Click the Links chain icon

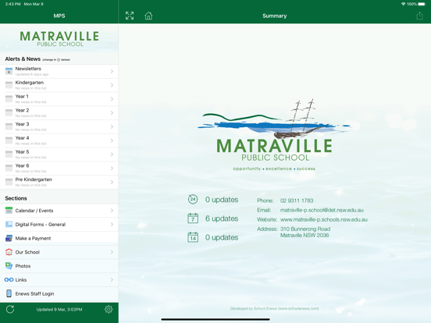point(9,279)
